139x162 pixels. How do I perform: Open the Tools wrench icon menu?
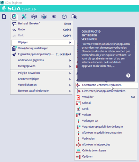click(24, 16)
